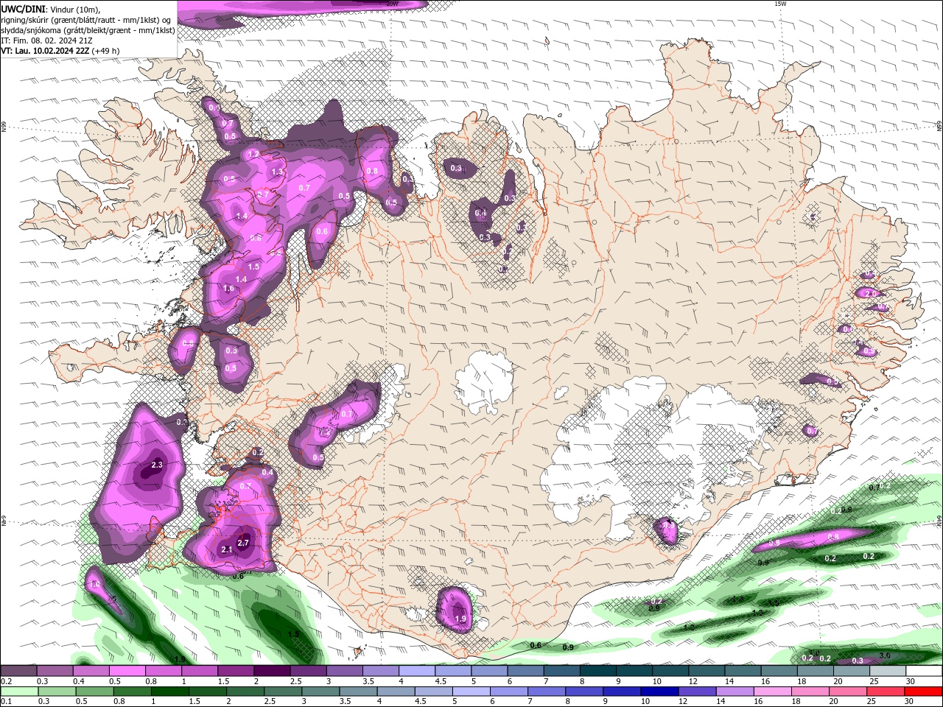Pick the bottom row deep blue swatch between 10 and 12
Image resolution: width=943 pixels, height=707 pixels.
659,692
